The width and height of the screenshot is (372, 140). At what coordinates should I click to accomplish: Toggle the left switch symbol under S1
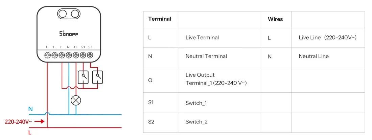(x=83, y=77)
